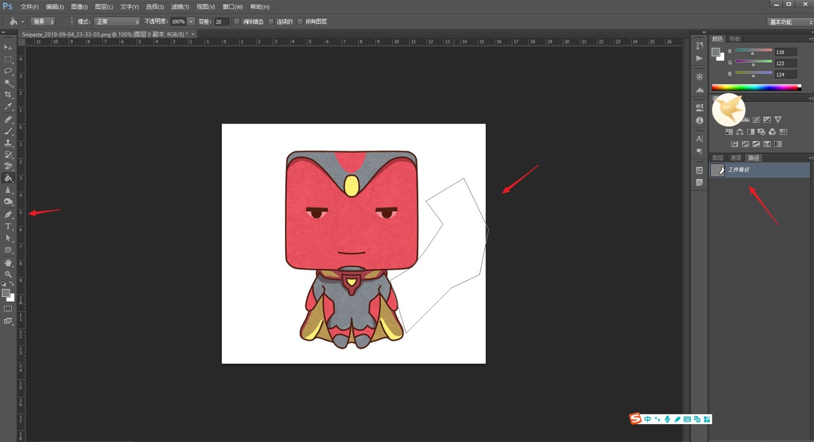Image resolution: width=814 pixels, height=442 pixels.
Task: Open the Paragraph panel icon
Action: click(700, 152)
